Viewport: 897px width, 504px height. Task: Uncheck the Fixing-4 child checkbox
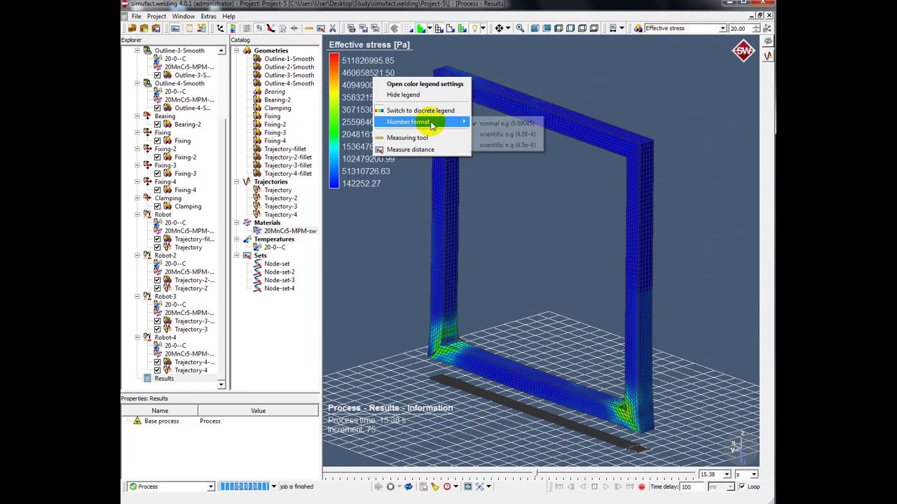point(158,190)
